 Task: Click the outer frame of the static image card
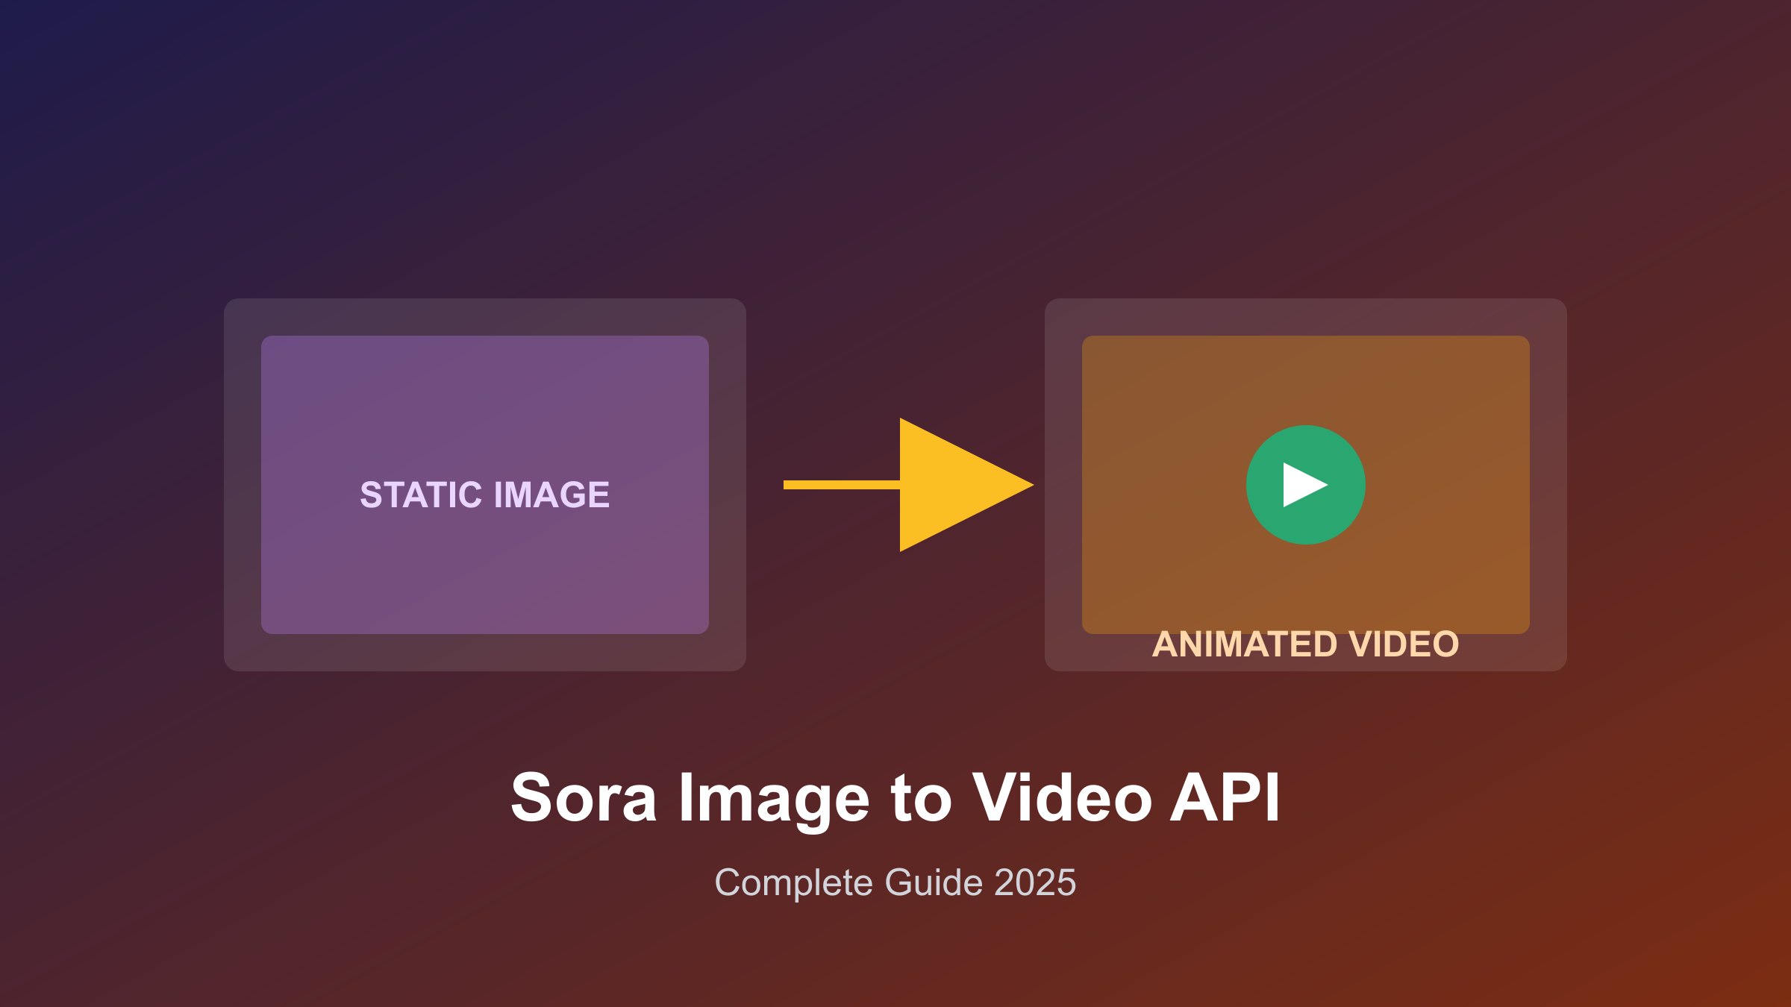[485, 317]
